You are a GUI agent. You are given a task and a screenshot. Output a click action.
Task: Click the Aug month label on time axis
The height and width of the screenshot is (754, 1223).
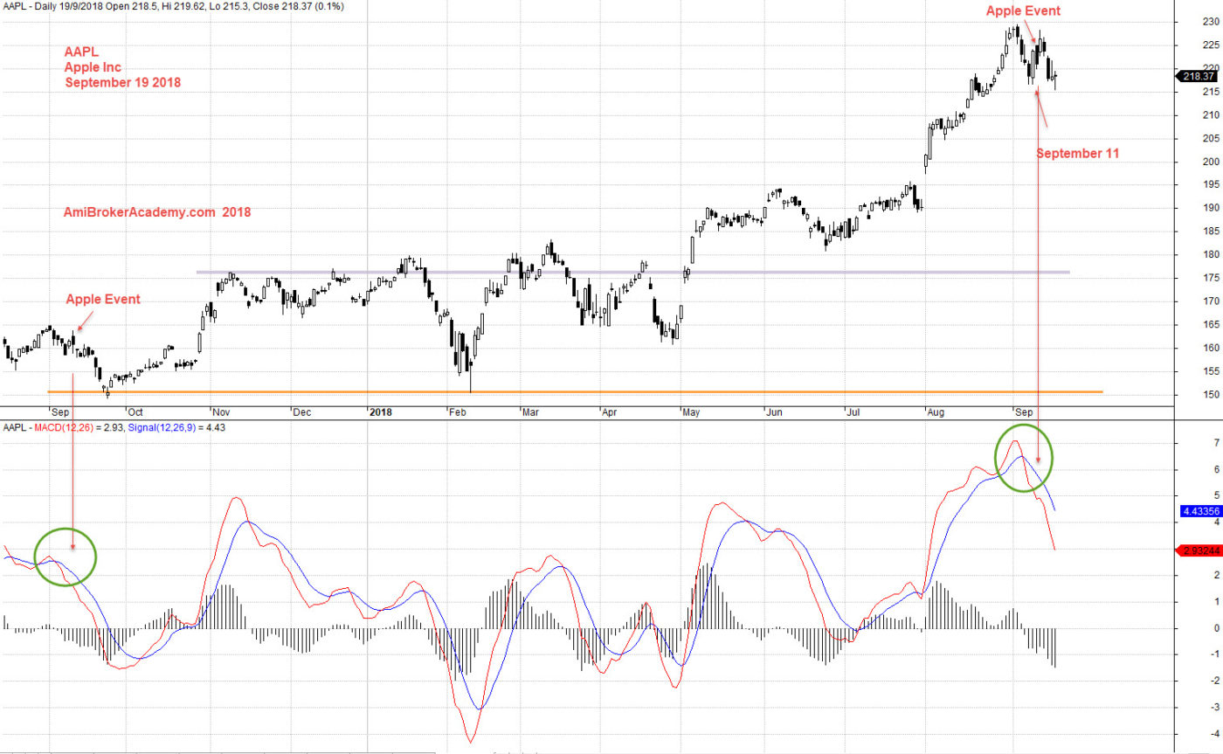click(937, 412)
